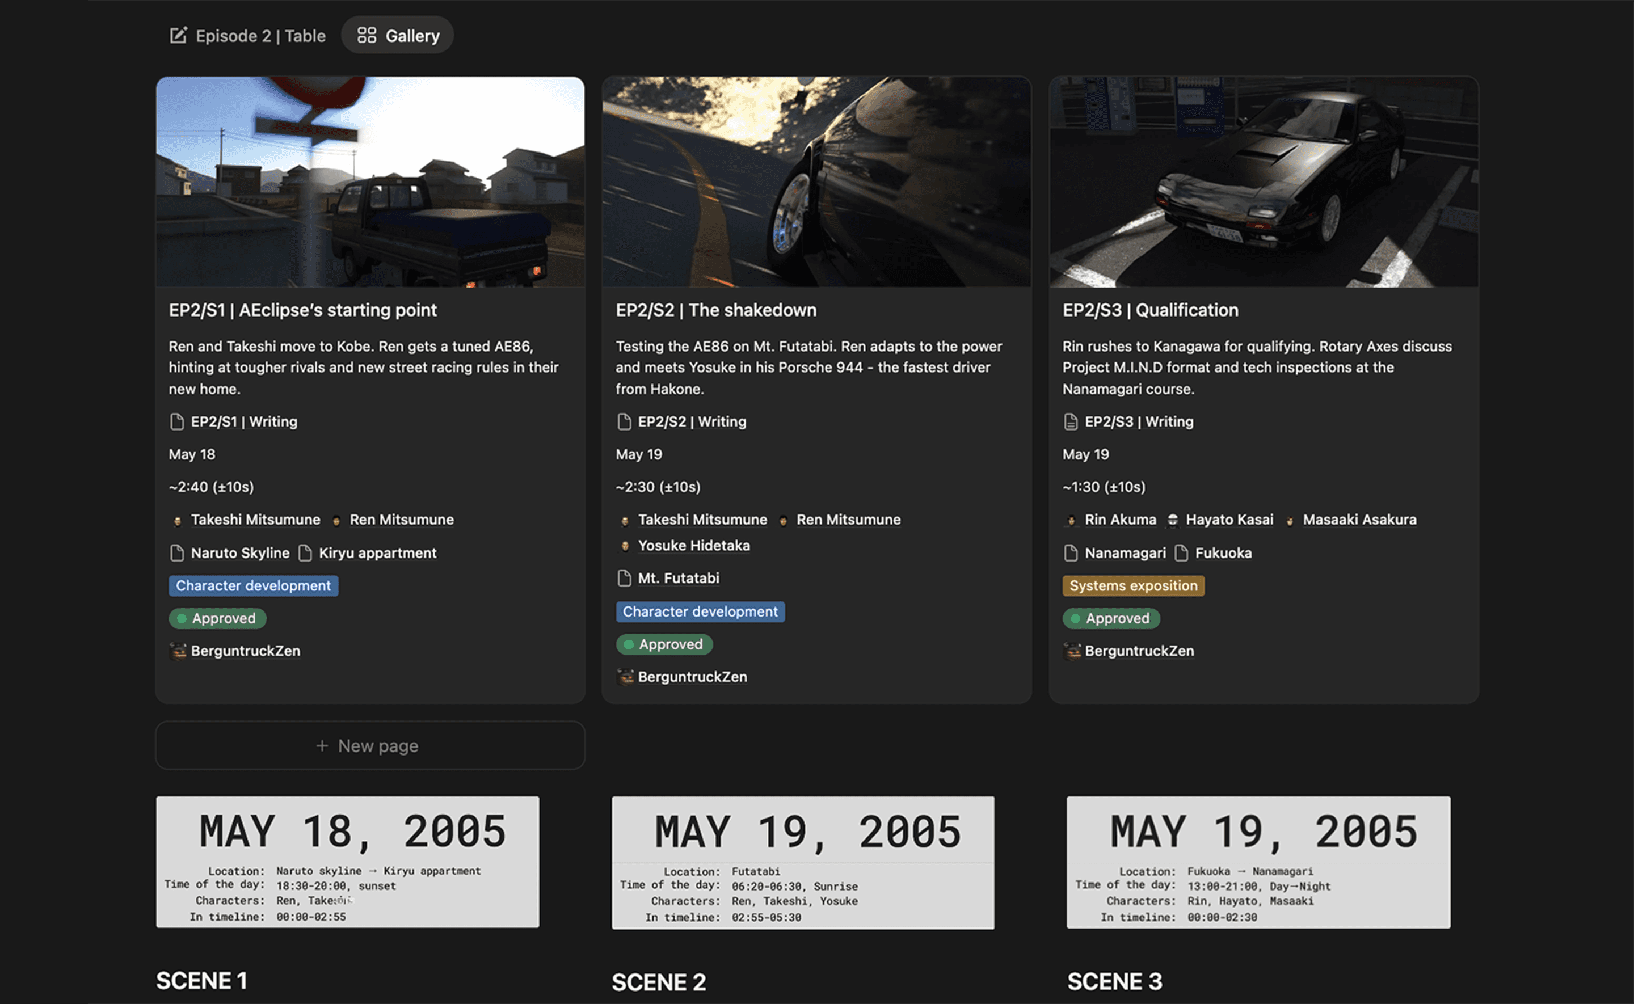Click the Fukuoka page icon
1634x1004 pixels.
tap(1181, 552)
